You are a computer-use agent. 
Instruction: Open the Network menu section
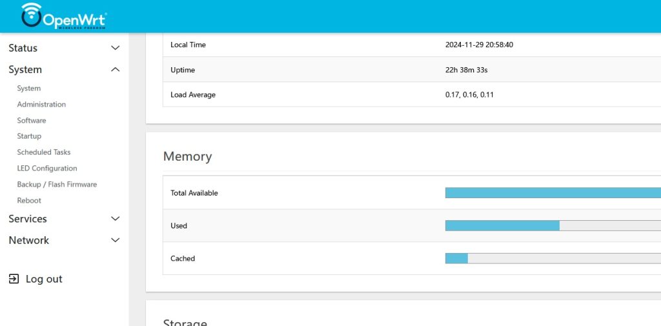pyautogui.click(x=28, y=240)
